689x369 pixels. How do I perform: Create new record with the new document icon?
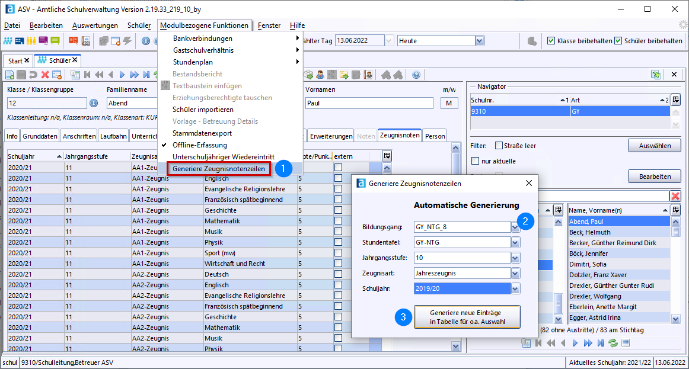pos(9,75)
